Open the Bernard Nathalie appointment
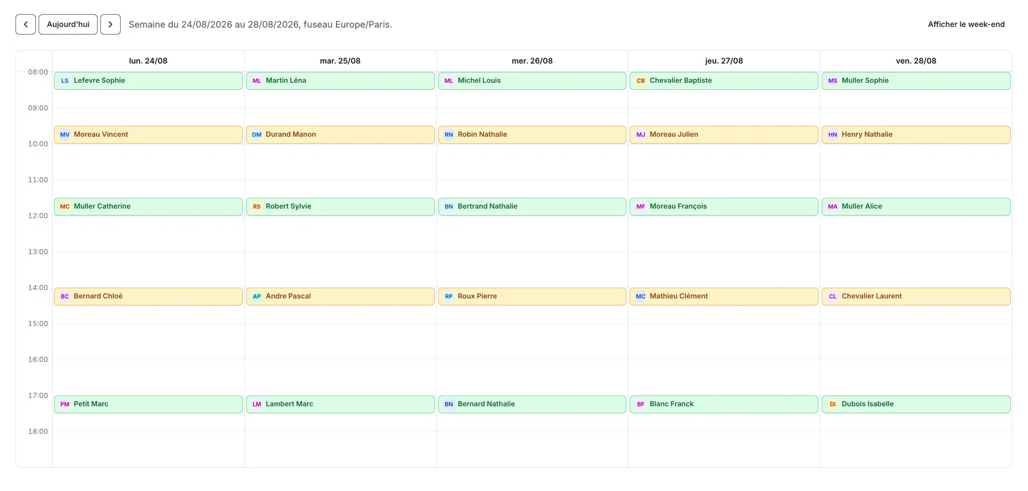This screenshot has height=491, width=1028. [532, 404]
